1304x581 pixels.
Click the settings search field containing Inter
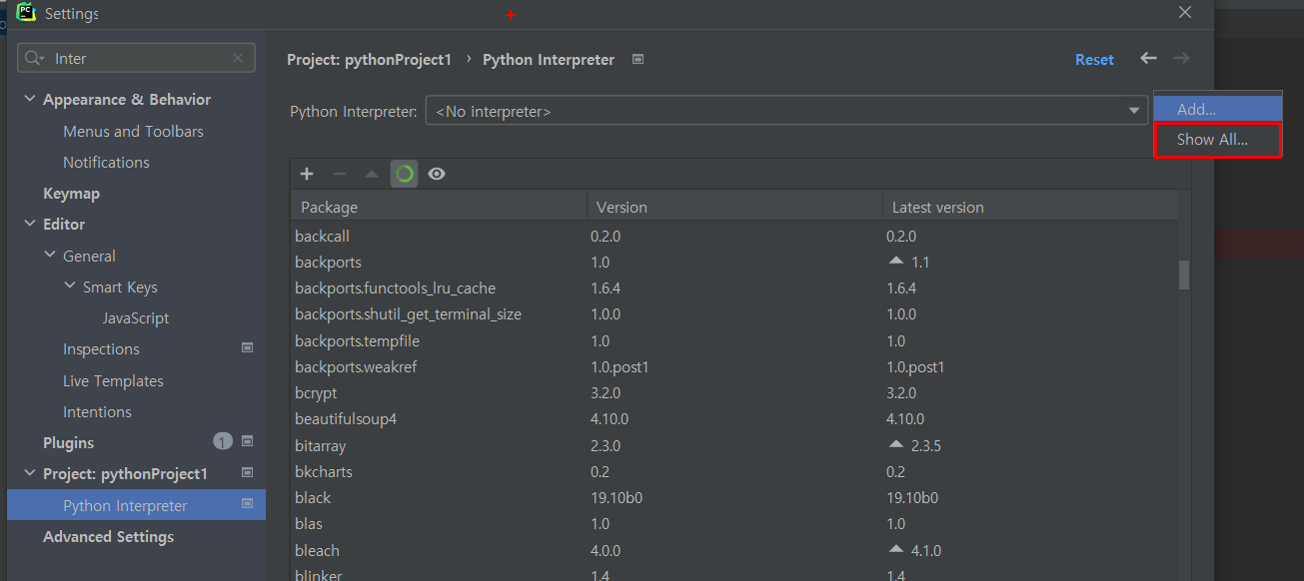click(x=136, y=58)
